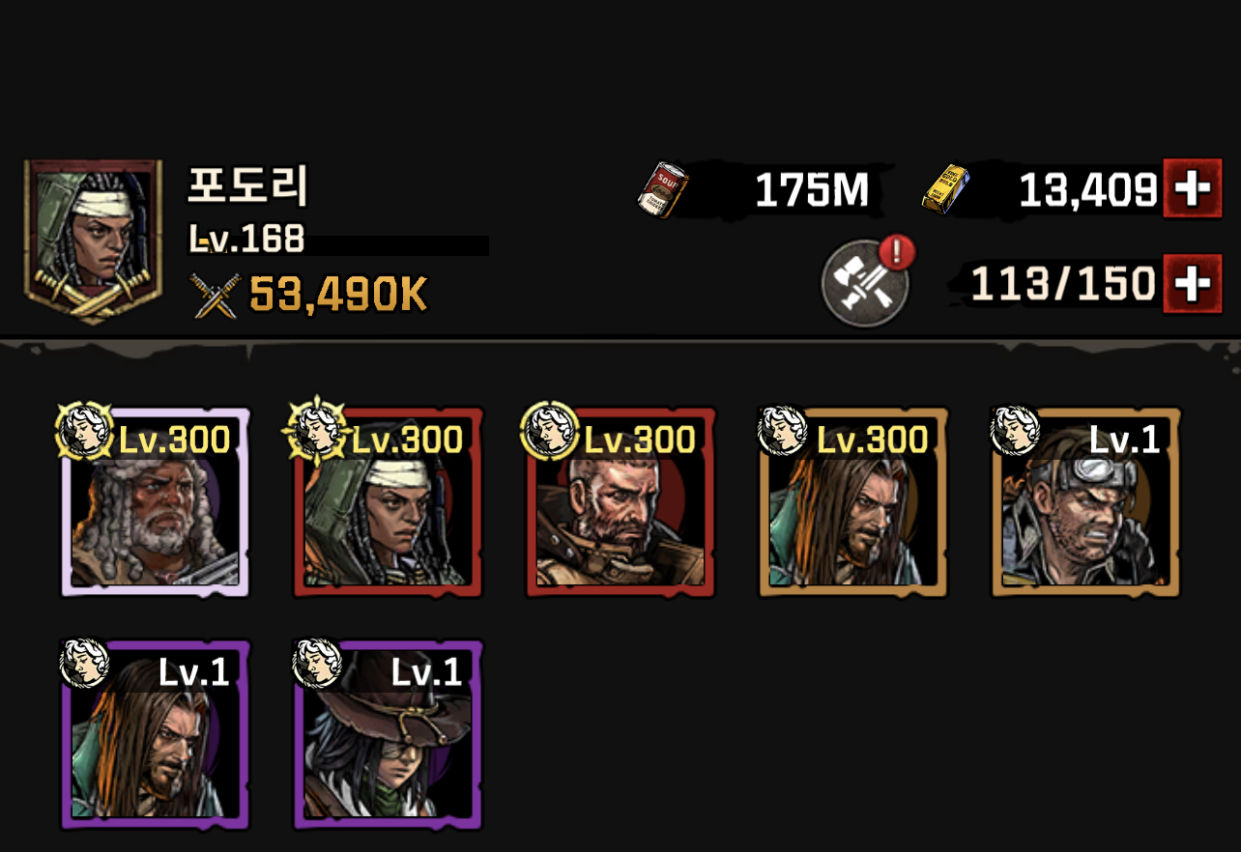Select the grey-bearded Lv.300 survivor card

pyautogui.click(x=155, y=502)
